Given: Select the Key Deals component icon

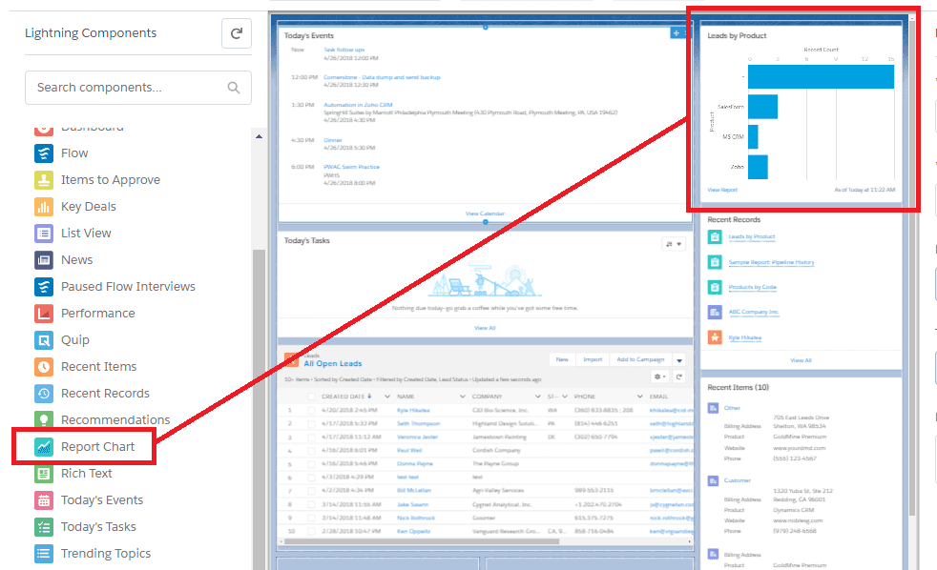Looking at the screenshot, I should point(44,207).
